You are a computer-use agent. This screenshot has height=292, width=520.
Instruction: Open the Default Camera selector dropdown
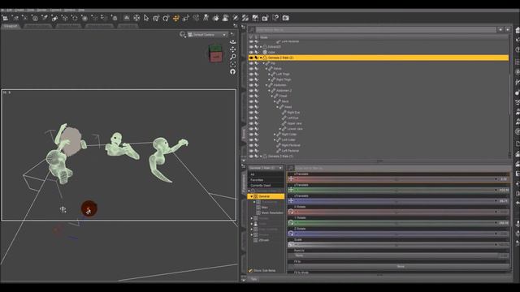tap(207, 34)
